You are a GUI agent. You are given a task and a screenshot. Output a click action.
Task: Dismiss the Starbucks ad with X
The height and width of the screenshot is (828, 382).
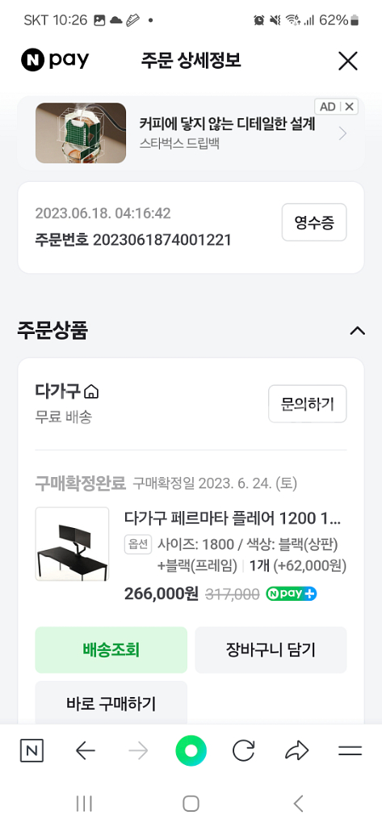[x=349, y=107]
